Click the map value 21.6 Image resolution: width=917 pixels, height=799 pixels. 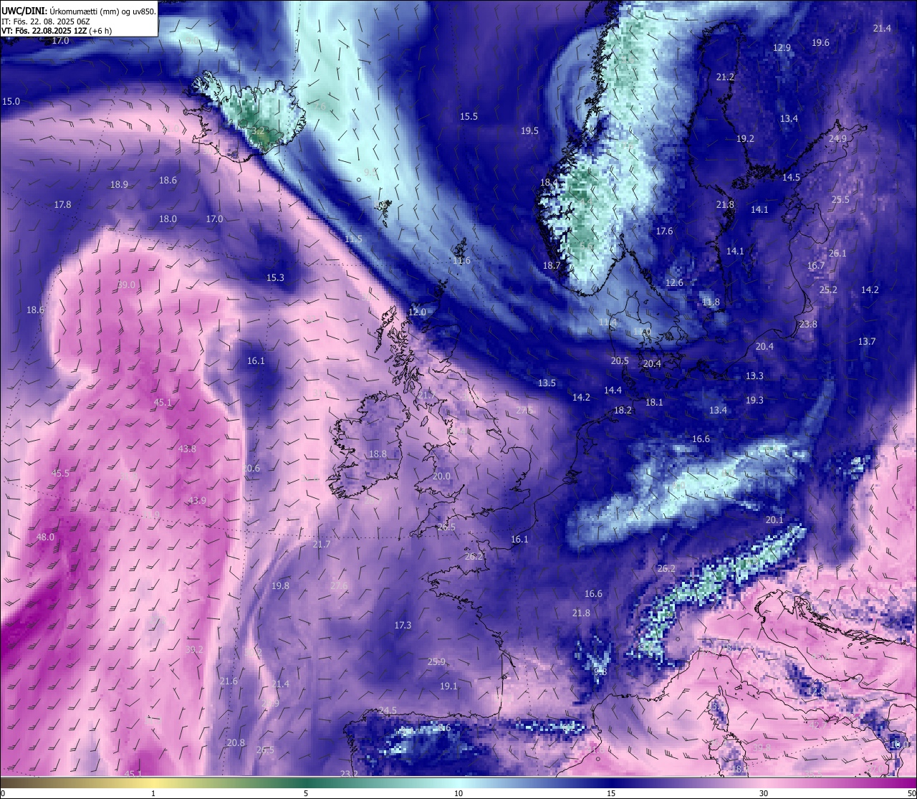coord(229,681)
